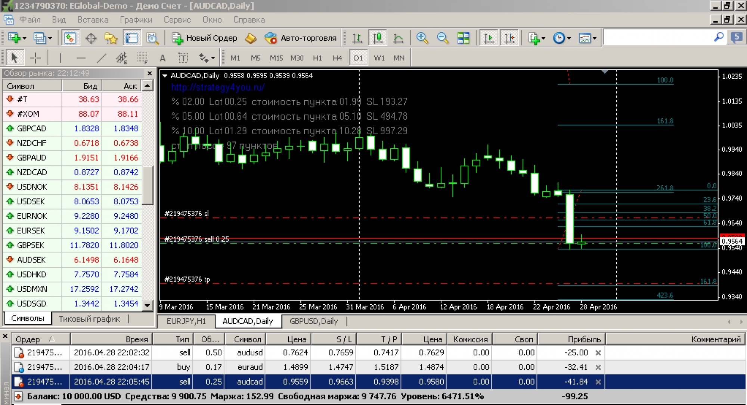The height and width of the screenshot is (405, 747).
Task: Select the equidistant channel tool
Action: 121,58
